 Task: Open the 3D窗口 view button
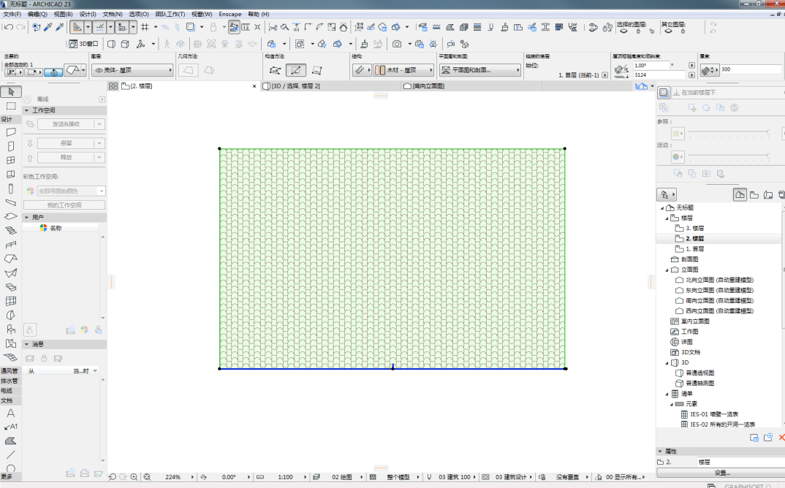click(84, 44)
